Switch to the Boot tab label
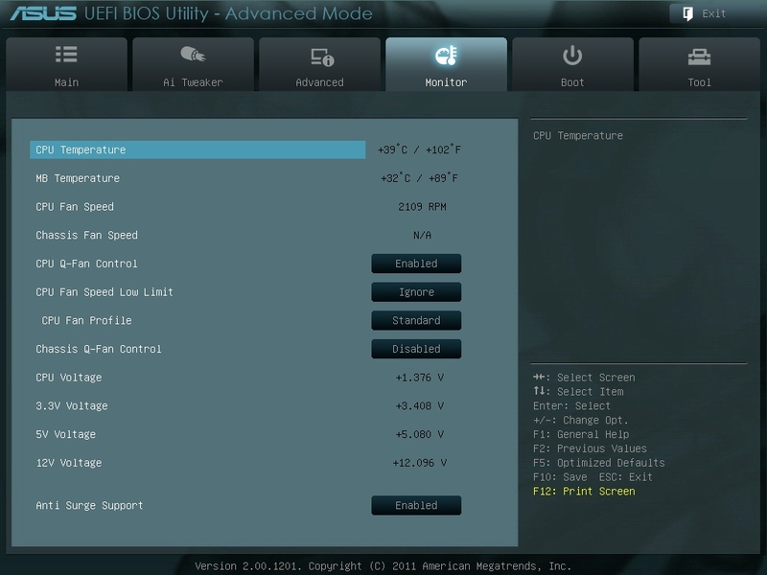 572,82
